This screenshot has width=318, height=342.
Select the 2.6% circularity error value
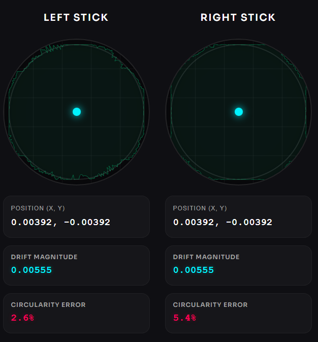click(22, 318)
